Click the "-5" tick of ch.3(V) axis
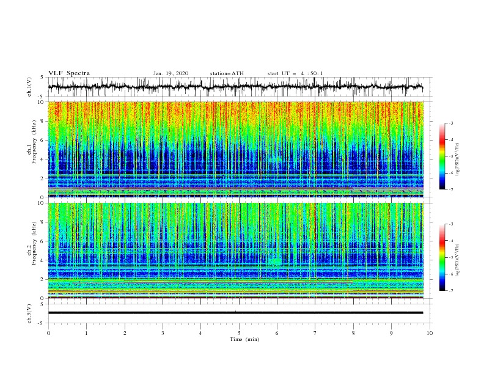This screenshot has height=374, width=484. [42, 323]
